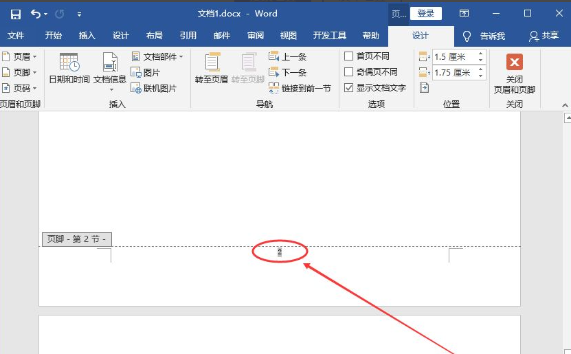Expand the Page Number dropdown
Image resolution: width=571 pixels, height=354 pixels.
pos(19,88)
